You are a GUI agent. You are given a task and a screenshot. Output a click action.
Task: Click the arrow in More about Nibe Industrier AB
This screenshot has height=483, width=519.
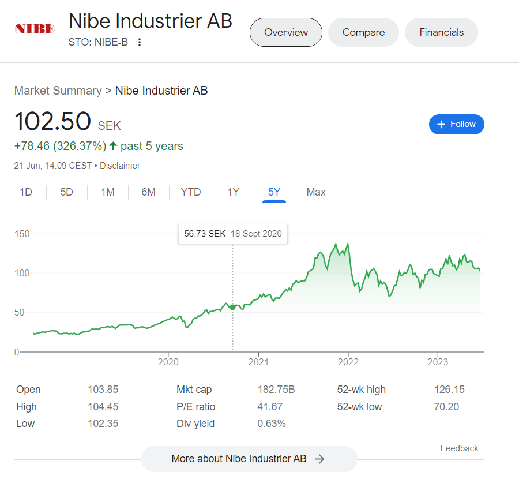point(319,459)
